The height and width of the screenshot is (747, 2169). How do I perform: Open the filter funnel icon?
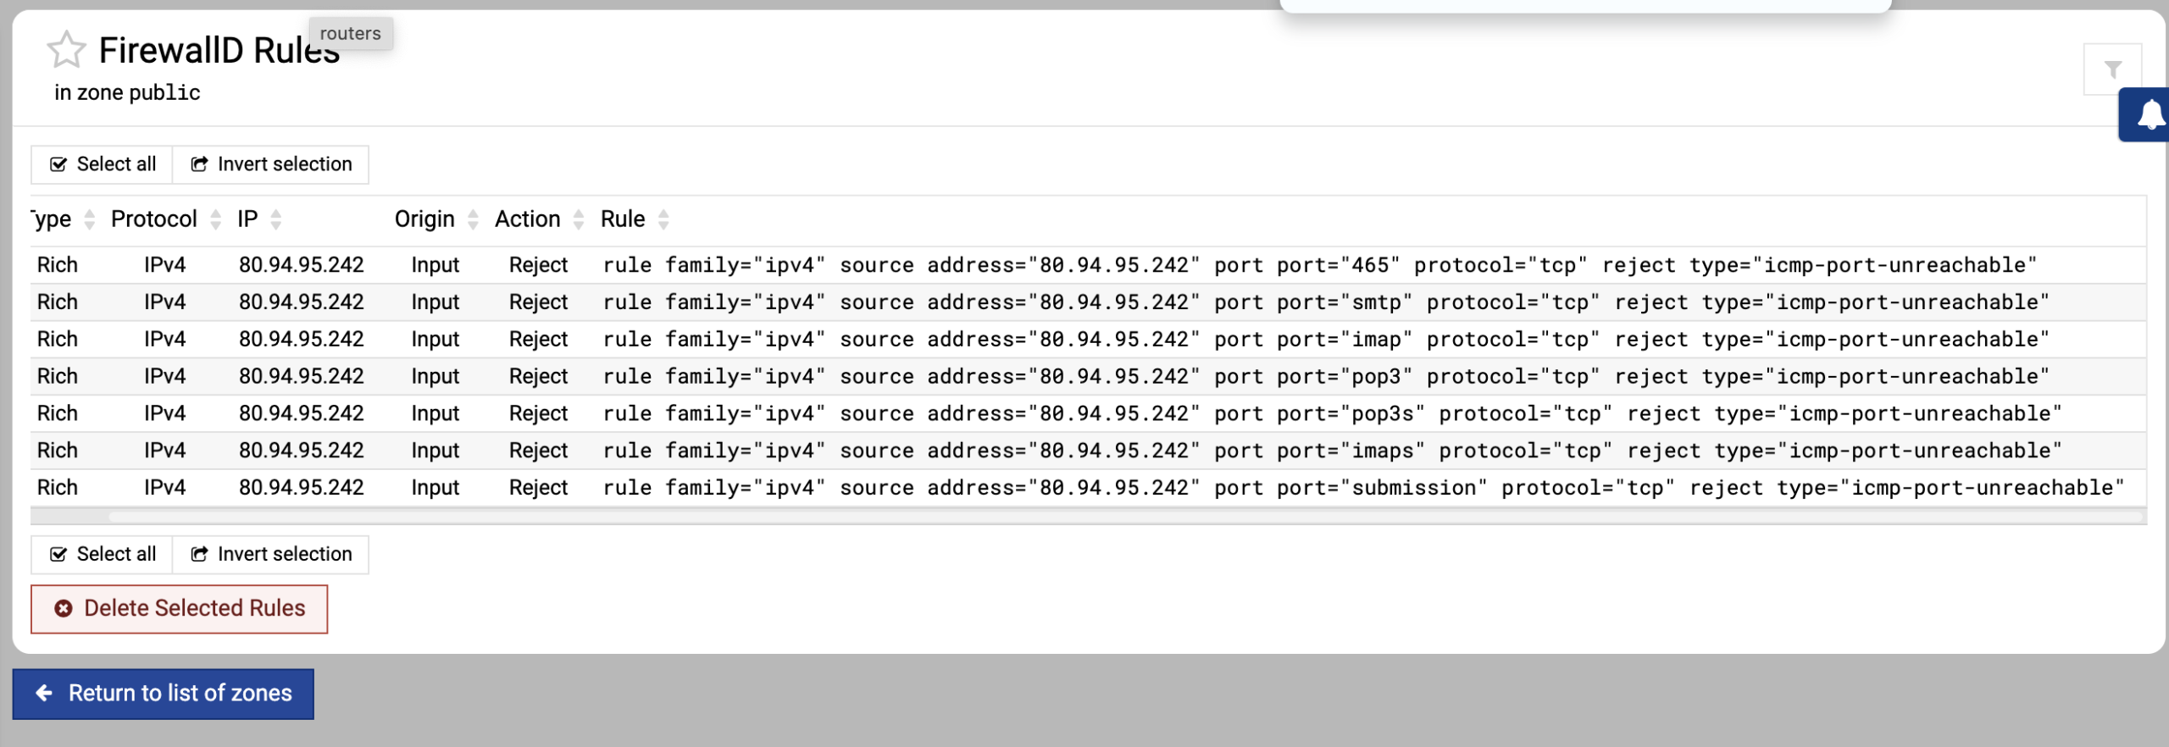2112,69
